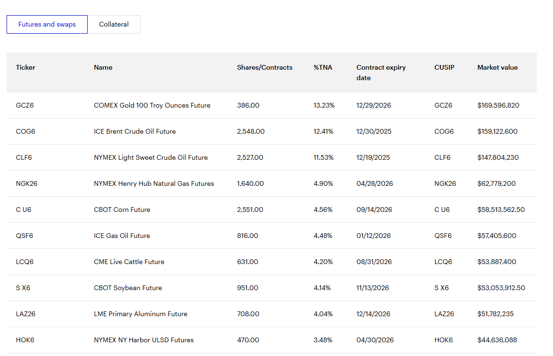Click the 4.90% TNA value
Viewport: 553px width, 356px height.
pos(323,183)
